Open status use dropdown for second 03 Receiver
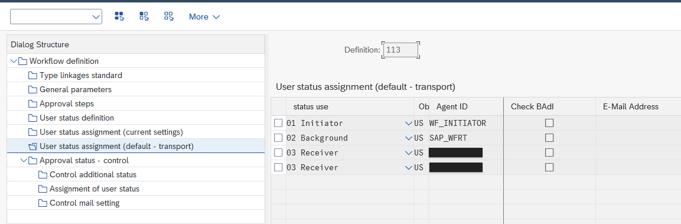 408,168
